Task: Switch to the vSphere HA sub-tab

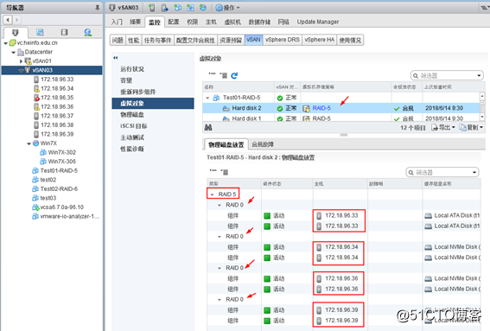Action: click(x=320, y=40)
